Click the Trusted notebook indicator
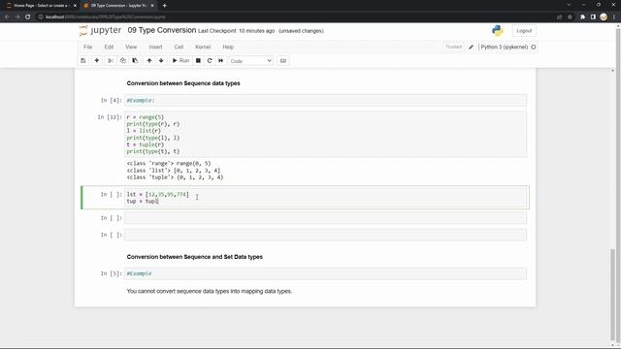The height and width of the screenshot is (349, 621). 453,47
